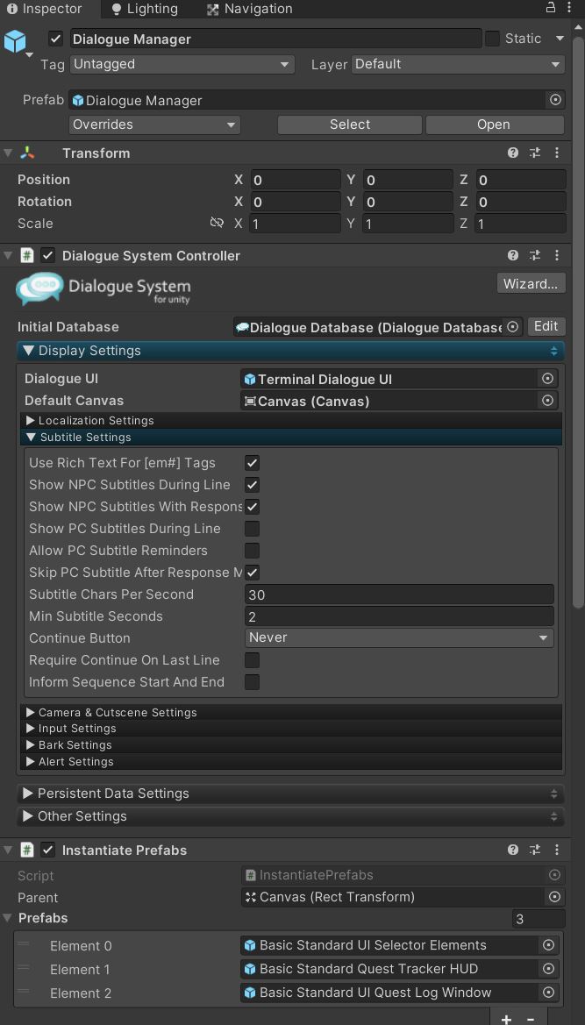Click the prefab Select button

(x=350, y=125)
